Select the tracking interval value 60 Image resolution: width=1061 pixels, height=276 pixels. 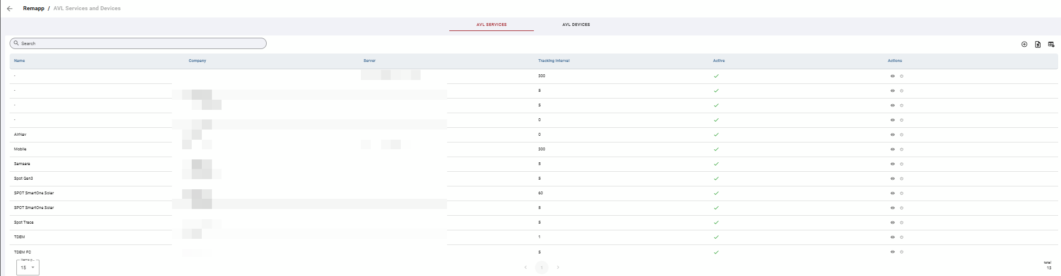[x=541, y=193]
